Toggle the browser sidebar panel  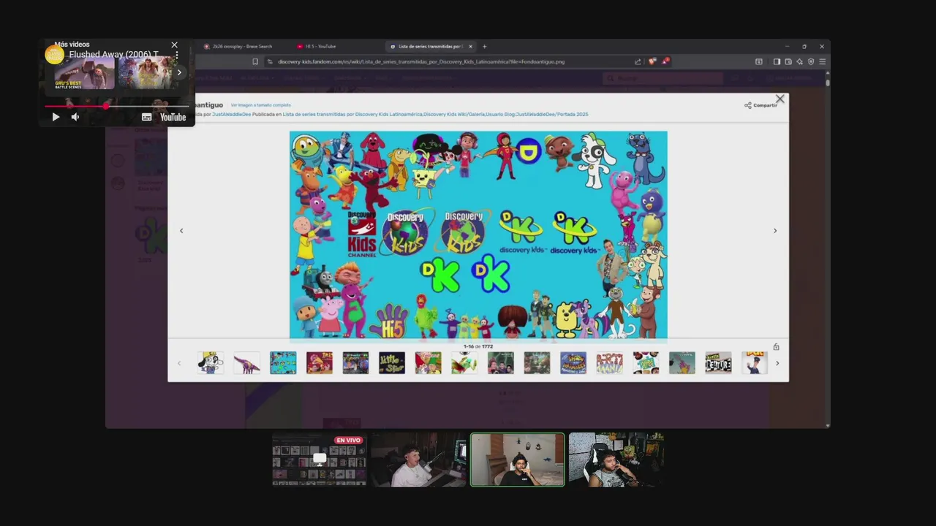pyautogui.click(x=777, y=61)
